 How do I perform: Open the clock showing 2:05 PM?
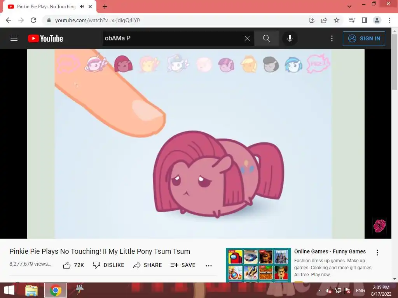coord(381,291)
